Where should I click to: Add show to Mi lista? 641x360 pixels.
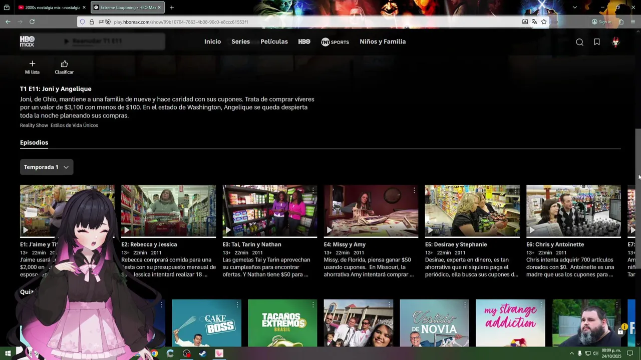tap(32, 67)
